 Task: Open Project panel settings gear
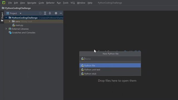point(56,13)
